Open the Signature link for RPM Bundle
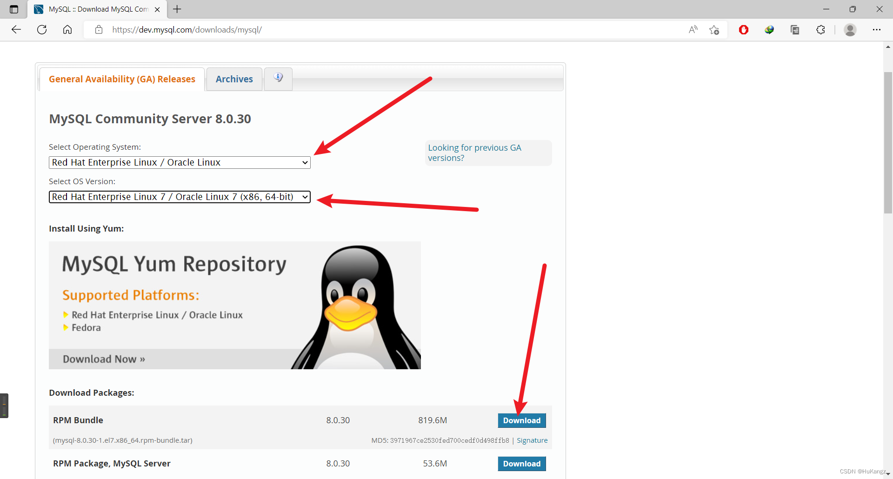The width and height of the screenshot is (893, 479). pos(532,440)
